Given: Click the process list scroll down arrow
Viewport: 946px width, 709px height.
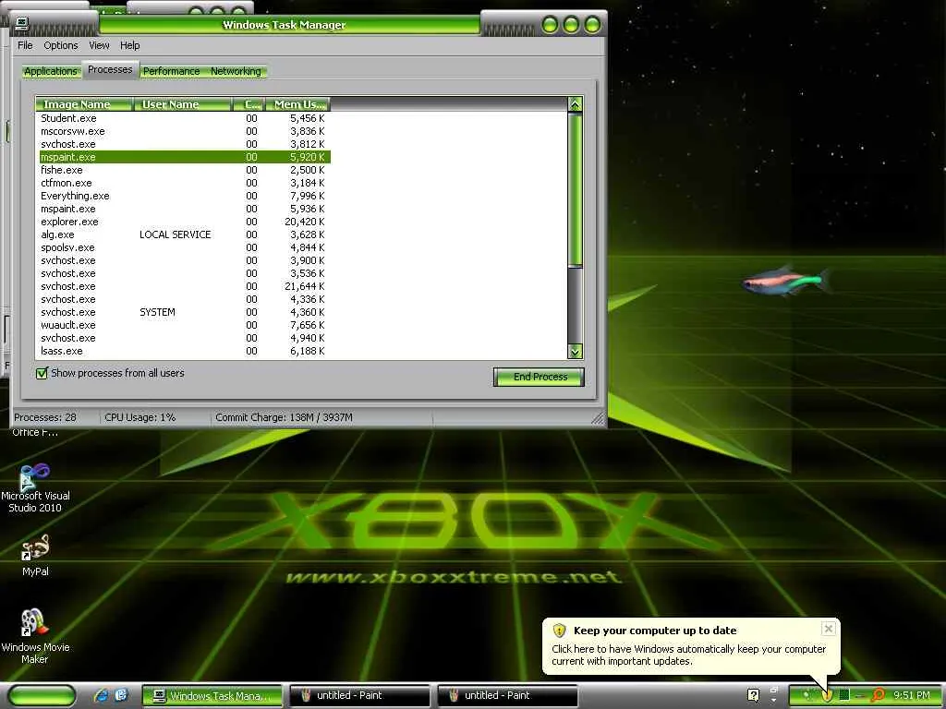Looking at the screenshot, I should coord(575,352).
